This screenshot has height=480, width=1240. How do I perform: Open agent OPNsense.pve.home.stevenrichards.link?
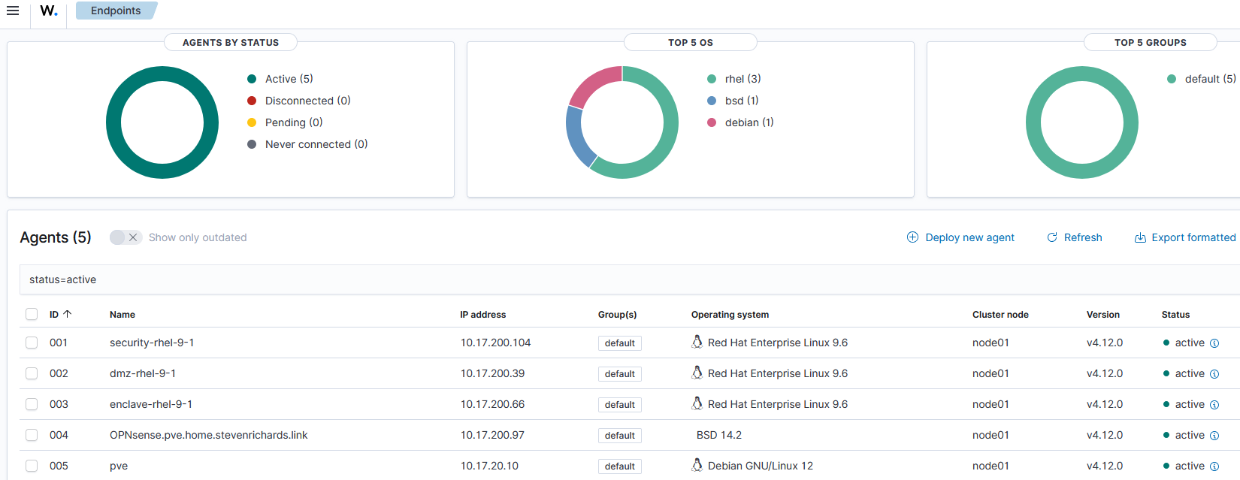point(209,435)
